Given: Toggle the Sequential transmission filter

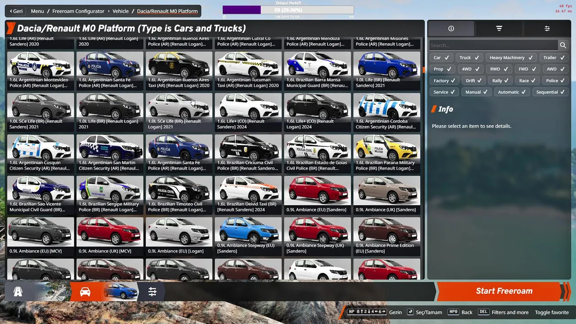Looking at the screenshot, I should (x=551, y=92).
